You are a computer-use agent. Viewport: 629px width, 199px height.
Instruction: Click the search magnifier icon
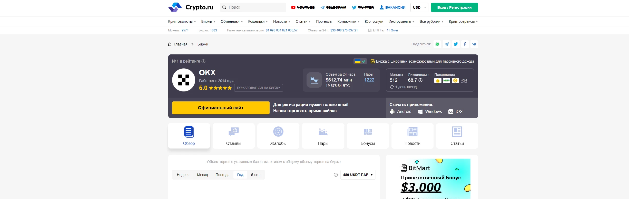224,7
